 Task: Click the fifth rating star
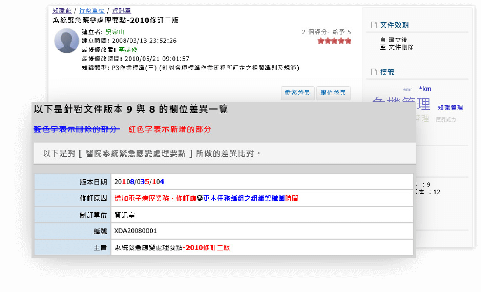348,41
